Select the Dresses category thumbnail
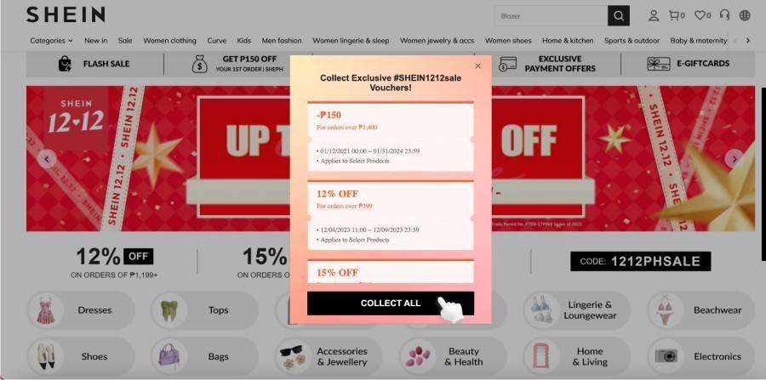 point(46,310)
